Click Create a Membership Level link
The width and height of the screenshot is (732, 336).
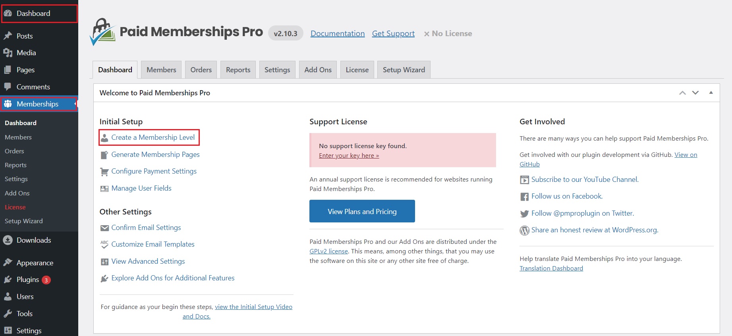[153, 137]
